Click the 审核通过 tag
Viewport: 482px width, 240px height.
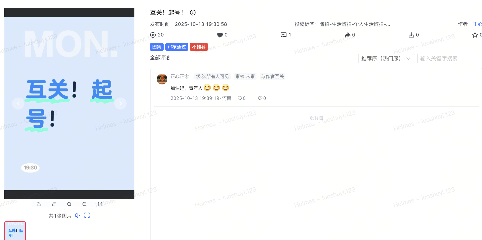(177, 47)
